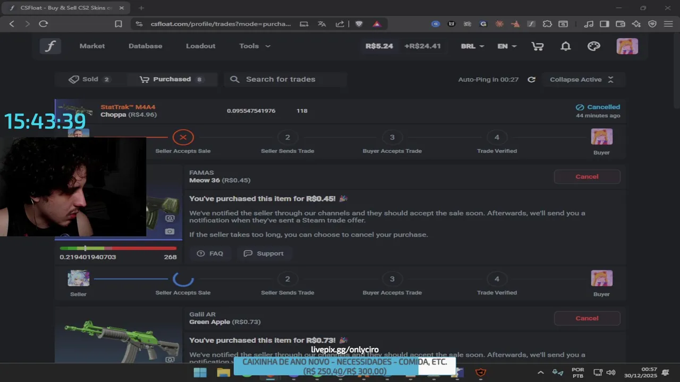Click the StatTrak M4A4 item name

click(x=128, y=107)
